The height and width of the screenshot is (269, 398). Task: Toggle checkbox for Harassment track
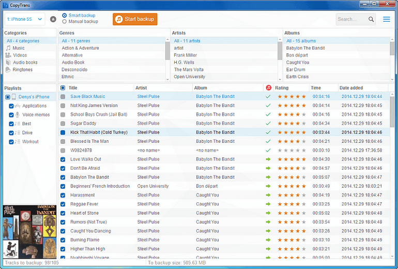(63, 196)
